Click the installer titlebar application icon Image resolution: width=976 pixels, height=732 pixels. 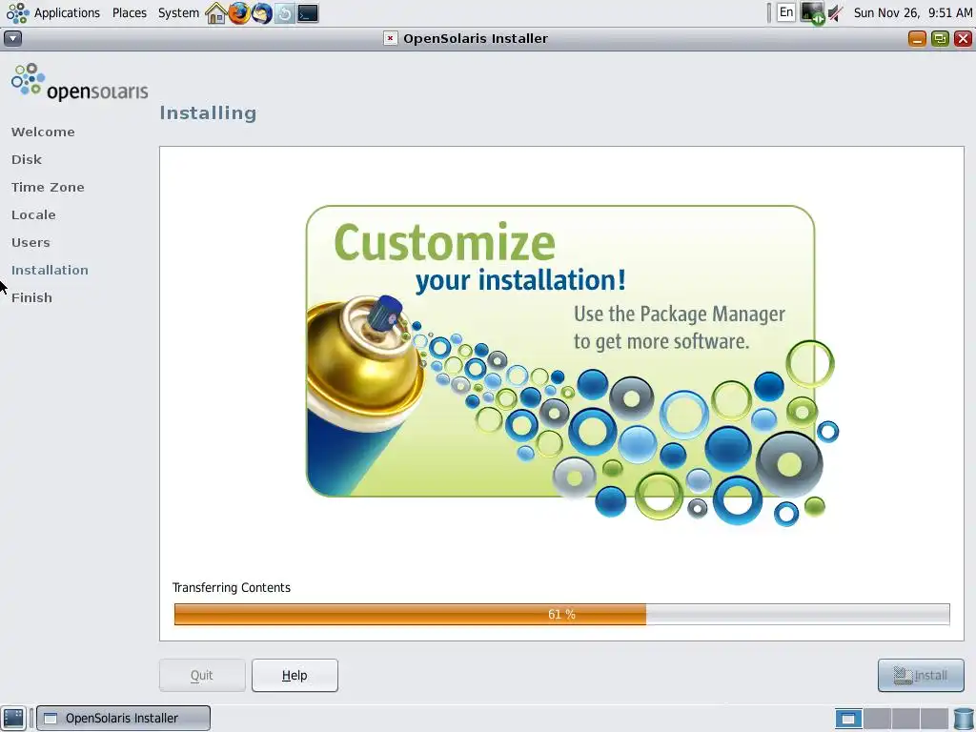(390, 38)
